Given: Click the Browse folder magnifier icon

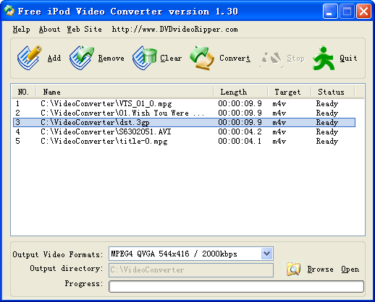Looking at the screenshot, I should pos(293,269).
